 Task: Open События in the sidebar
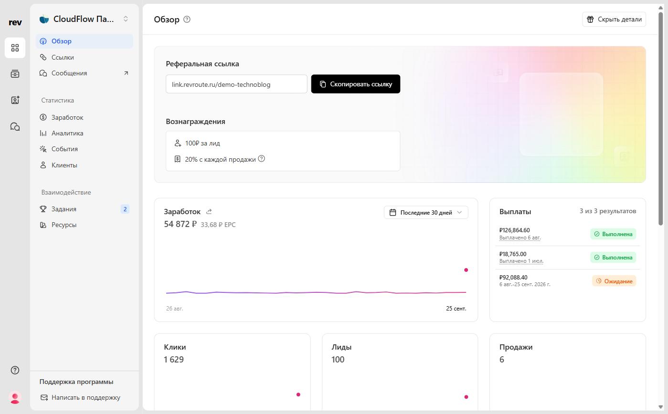click(85, 149)
